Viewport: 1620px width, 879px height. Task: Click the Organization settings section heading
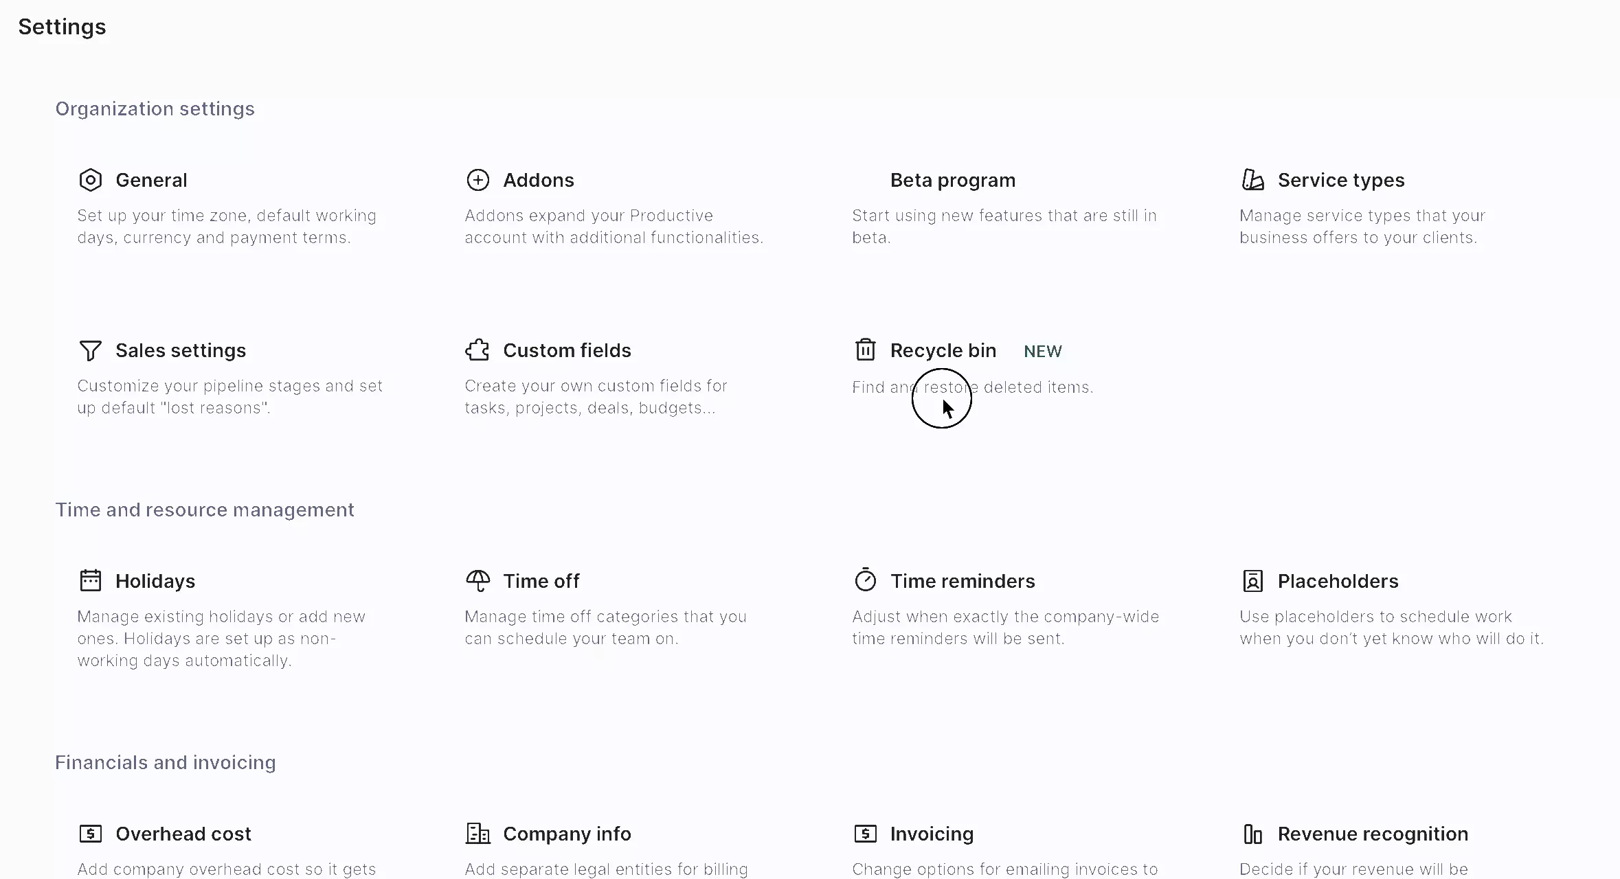[155, 109]
